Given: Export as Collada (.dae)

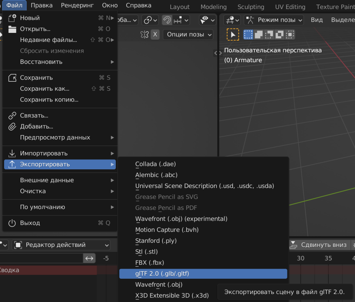Looking at the screenshot, I should coord(203,164).
